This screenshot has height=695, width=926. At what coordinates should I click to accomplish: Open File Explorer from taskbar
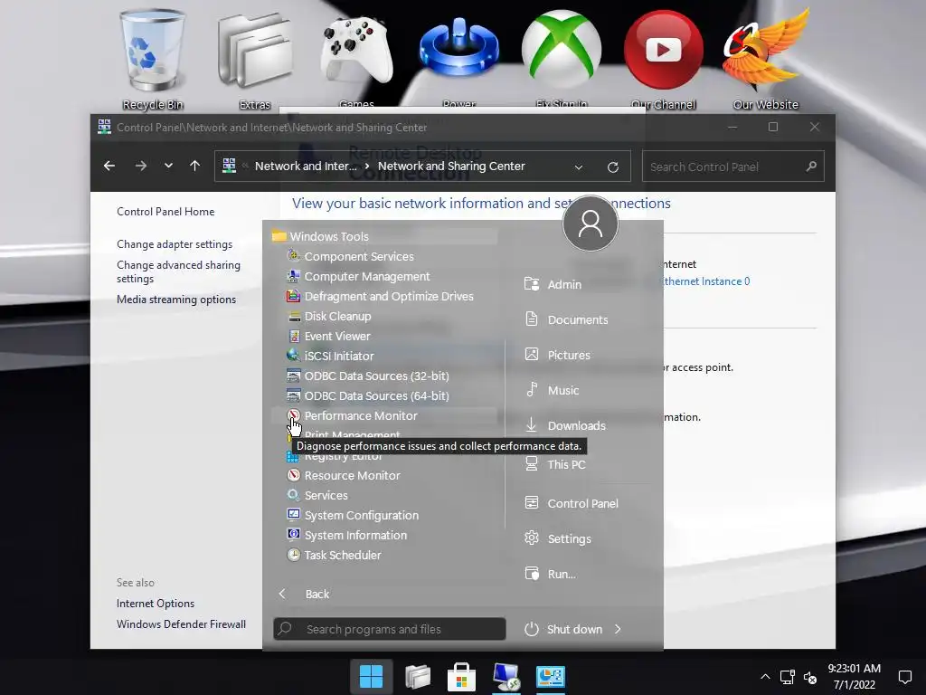(418, 677)
